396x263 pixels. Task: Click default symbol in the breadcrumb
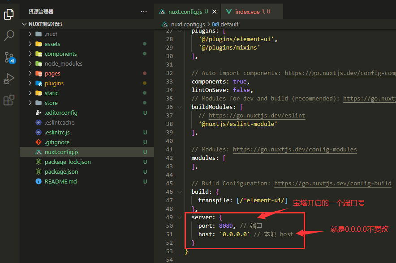click(x=229, y=25)
